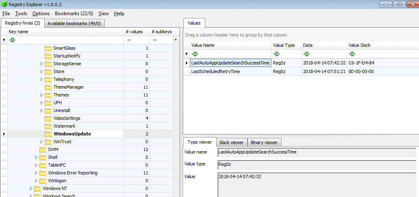This screenshot has width=419, height=197.
Task: Expand the Windows Error Reporting key
Action: click(x=36, y=173)
